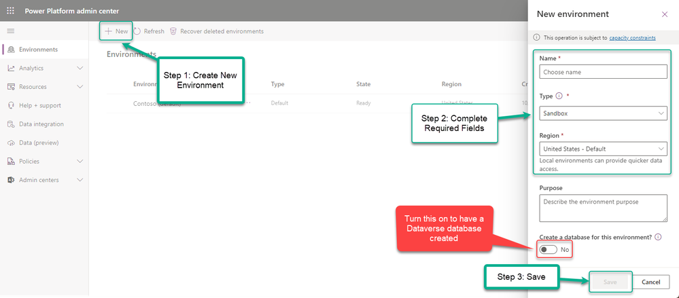Image resolution: width=679 pixels, height=298 pixels.
Task: Click the State column header
Action: pyautogui.click(x=364, y=84)
